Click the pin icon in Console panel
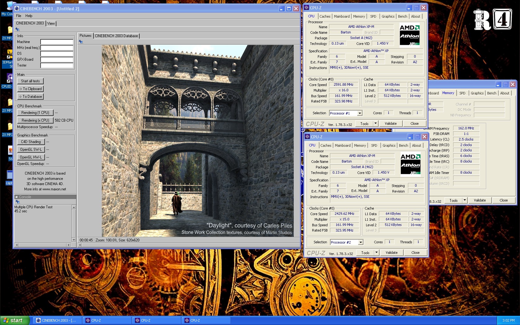The width and height of the screenshot is (520, 325). coord(18,202)
